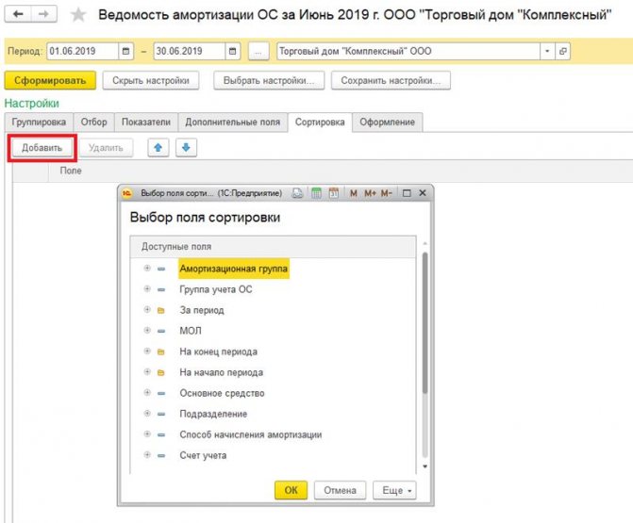This screenshot has width=633, height=523.
Task: Open organization dropdown list arrow
Action: 547,51
